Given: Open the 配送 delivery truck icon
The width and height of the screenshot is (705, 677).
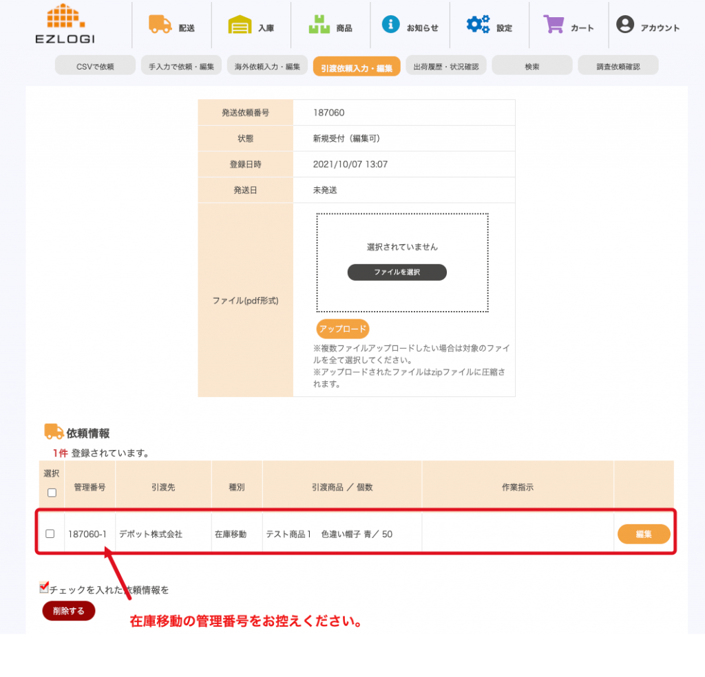Looking at the screenshot, I should [160, 24].
